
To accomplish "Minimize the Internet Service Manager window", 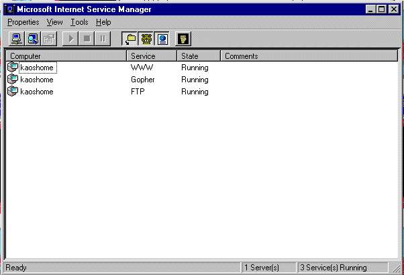I will click(x=370, y=9).
